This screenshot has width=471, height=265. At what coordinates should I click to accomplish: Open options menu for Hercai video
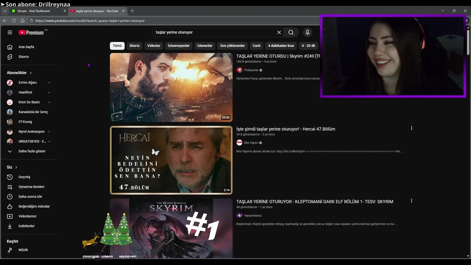coord(411,128)
